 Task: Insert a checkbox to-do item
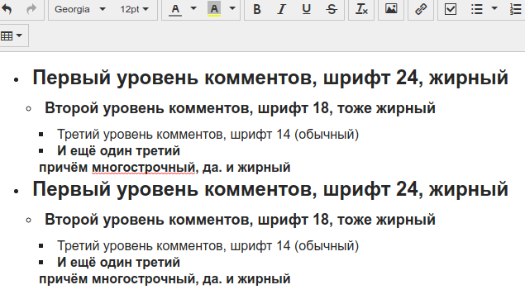click(x=451, y=9)
